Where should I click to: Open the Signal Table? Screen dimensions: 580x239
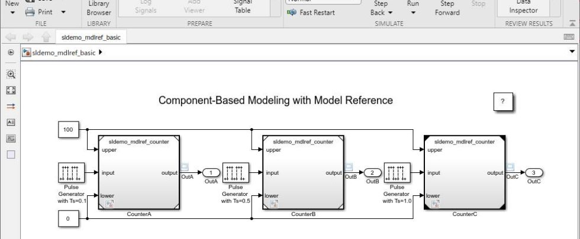[243, 6]
